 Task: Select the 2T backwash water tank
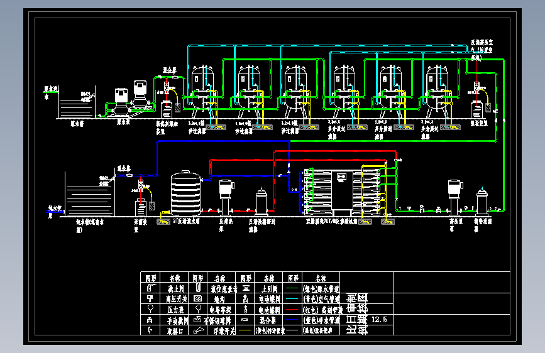pos(186,193)
